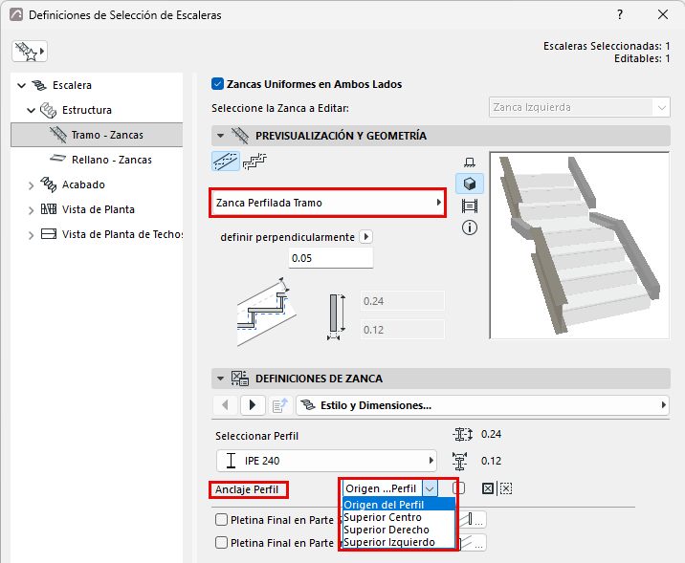Close the Definiciones de Selección de Escaleras dialog

pyautogui.click(x=663, y=15)
